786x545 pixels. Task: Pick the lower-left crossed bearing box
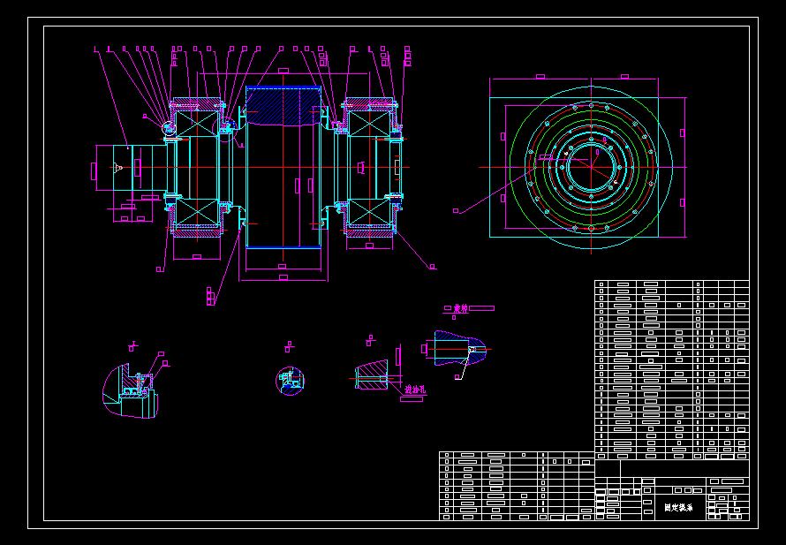click(197, 212)
